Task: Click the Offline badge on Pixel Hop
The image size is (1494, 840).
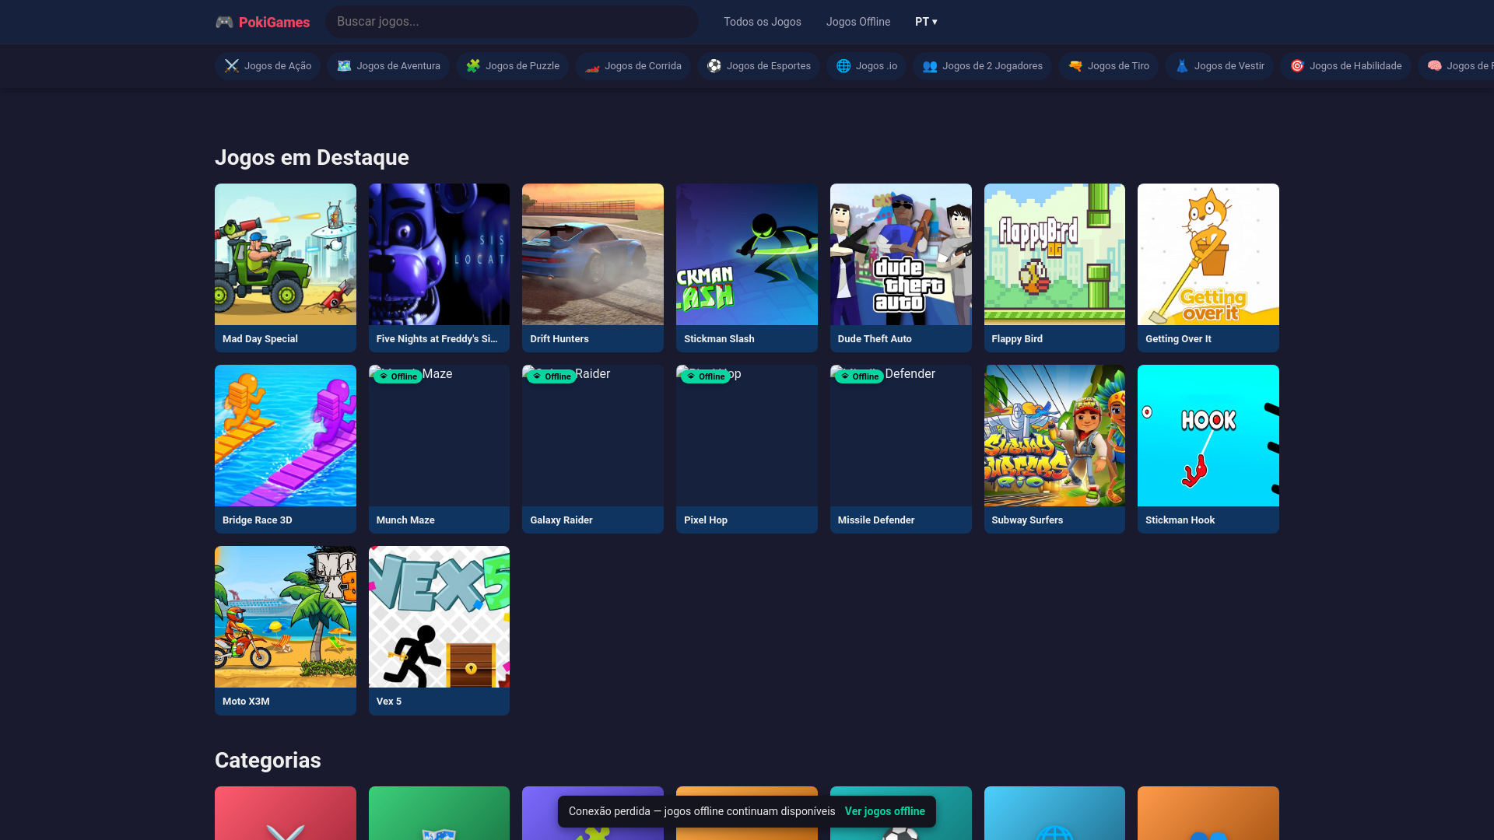Action: tap(706, 376)
